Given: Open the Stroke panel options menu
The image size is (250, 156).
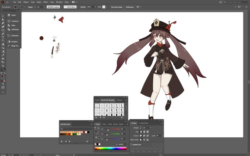Looking at the screenshot, I should pyautogui.click(x=162, y=123).
